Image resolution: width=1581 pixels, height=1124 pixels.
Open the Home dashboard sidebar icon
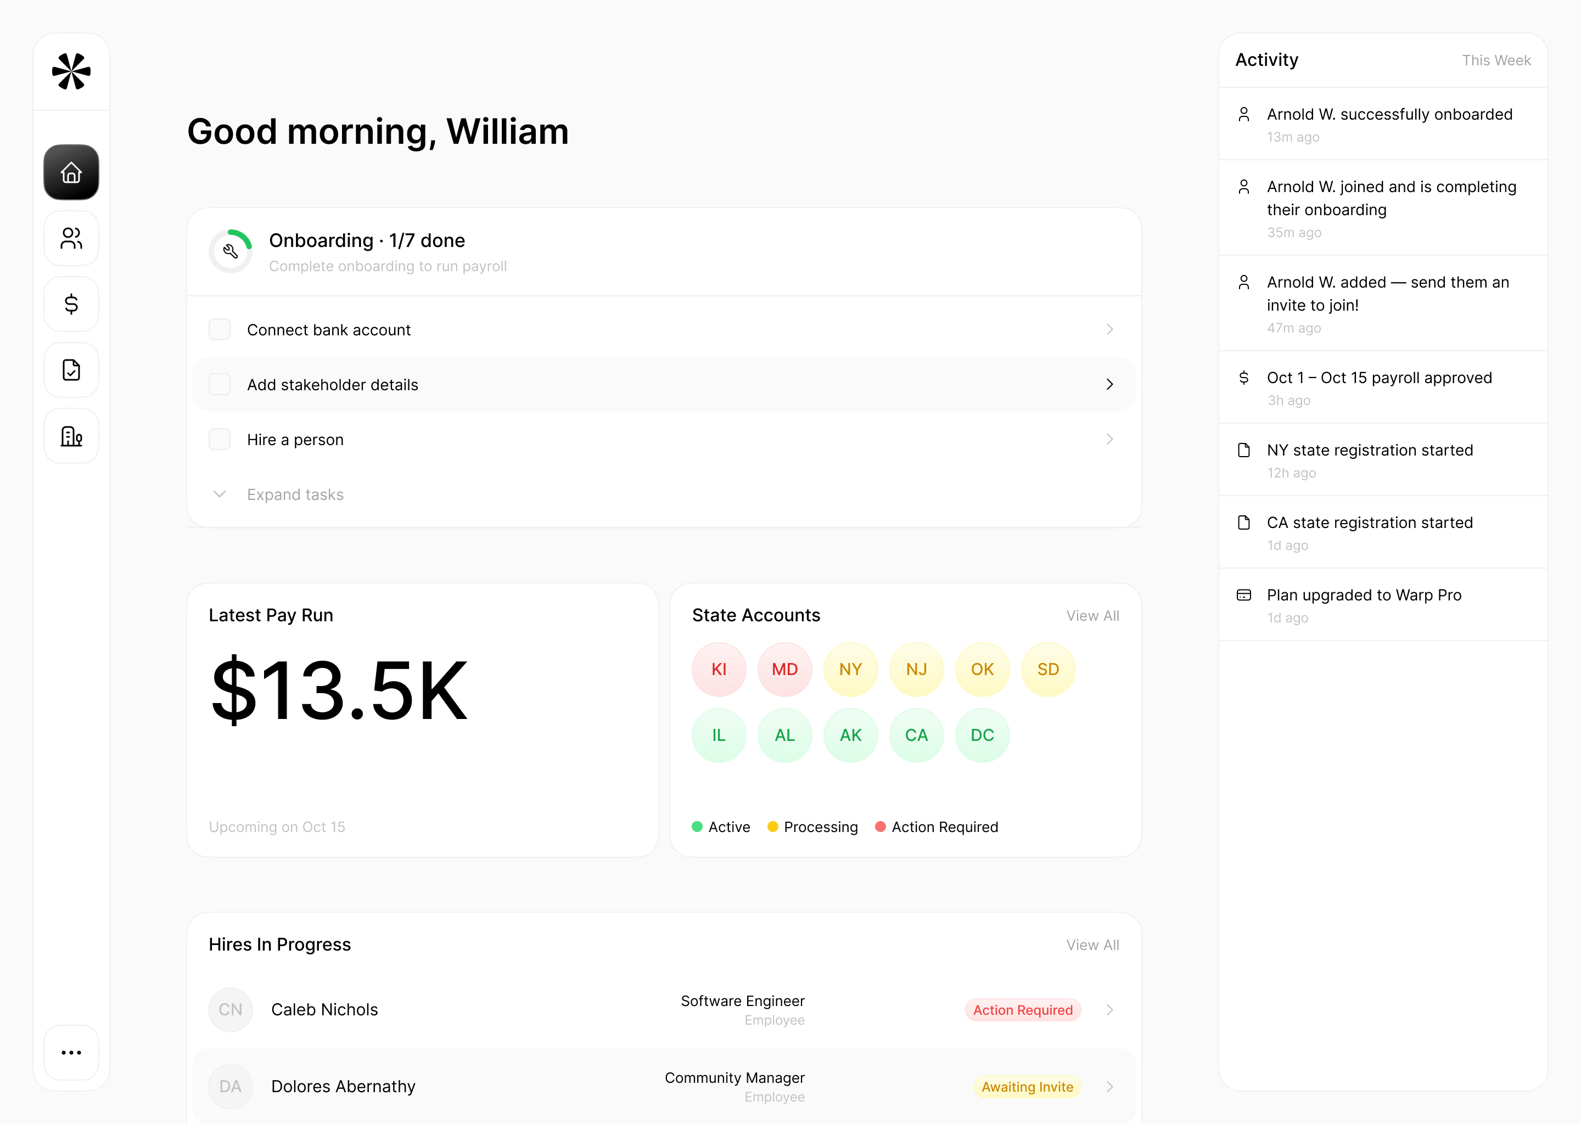pos(71,172)
